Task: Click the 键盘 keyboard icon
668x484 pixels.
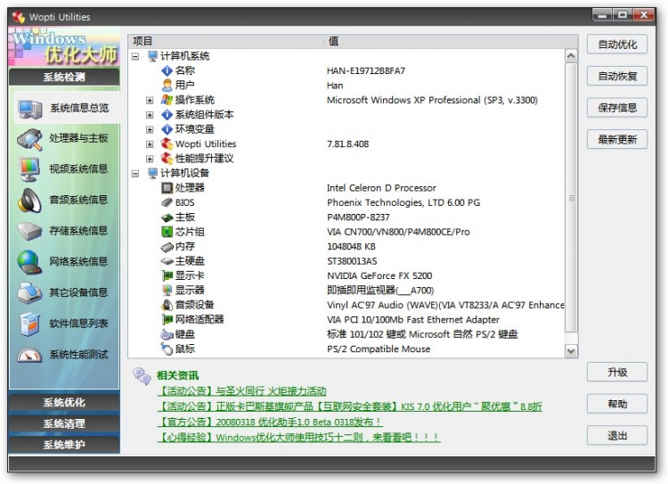Action: pos(167,334)
